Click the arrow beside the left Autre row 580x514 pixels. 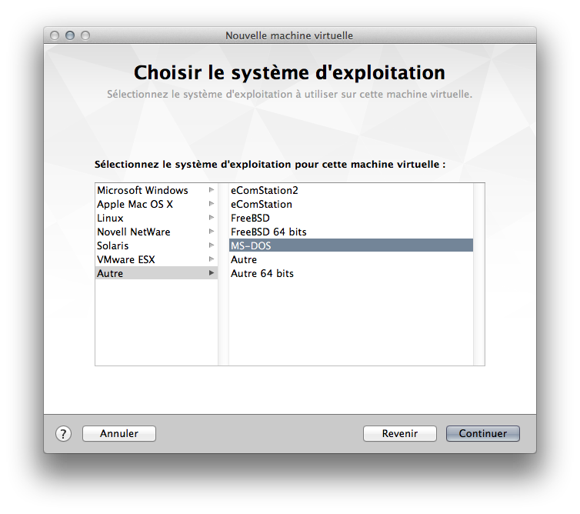(x=212, y=273)
